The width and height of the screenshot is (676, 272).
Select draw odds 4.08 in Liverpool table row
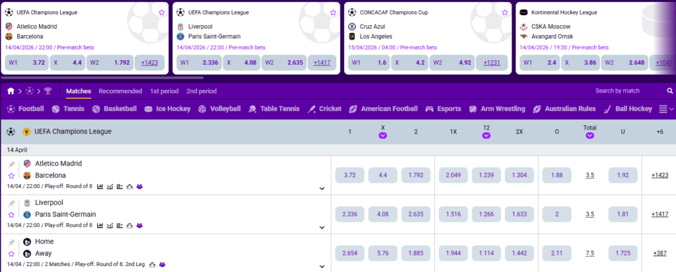(x=383, y=214)
